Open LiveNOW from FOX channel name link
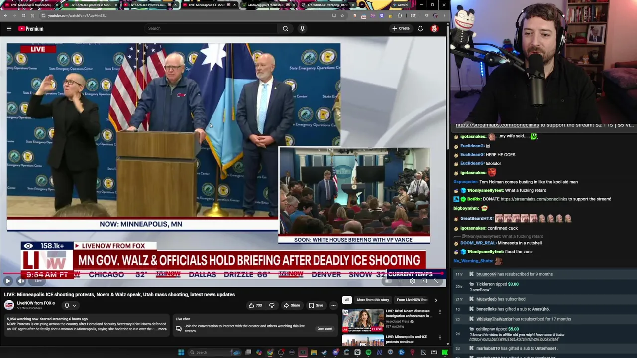The height and width of the screenshot is (358, 637). coord(34,303)
